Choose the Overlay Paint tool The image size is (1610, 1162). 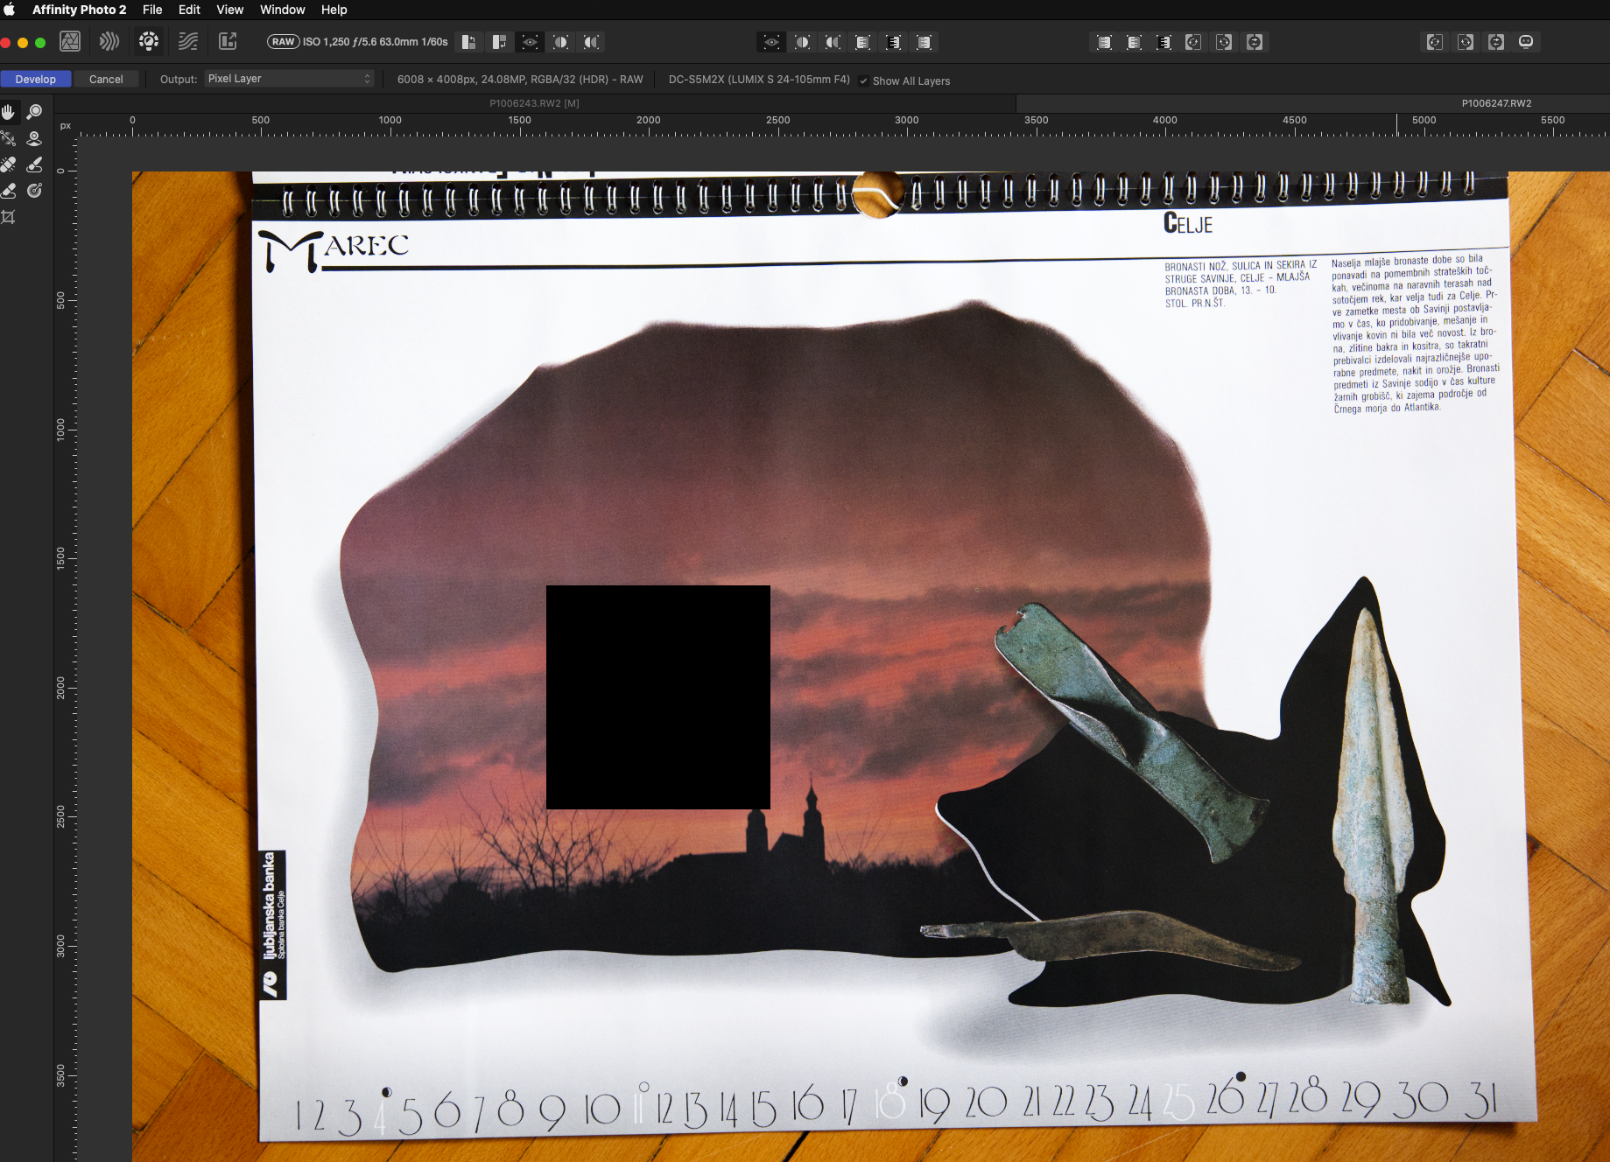34,164
